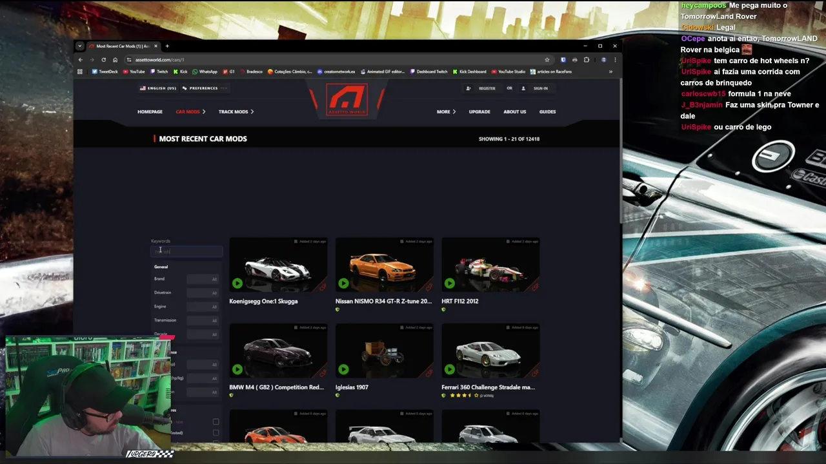This screenshot has height=464, width=826.
Task: Open the YouTube Studio bookmark
Action: click(x=509, y=72)
